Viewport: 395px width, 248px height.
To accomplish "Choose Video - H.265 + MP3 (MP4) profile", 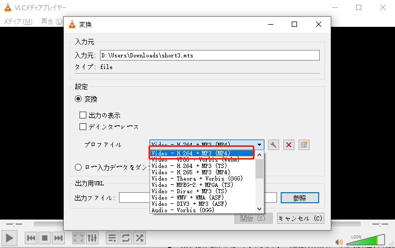I will (203, 172).
